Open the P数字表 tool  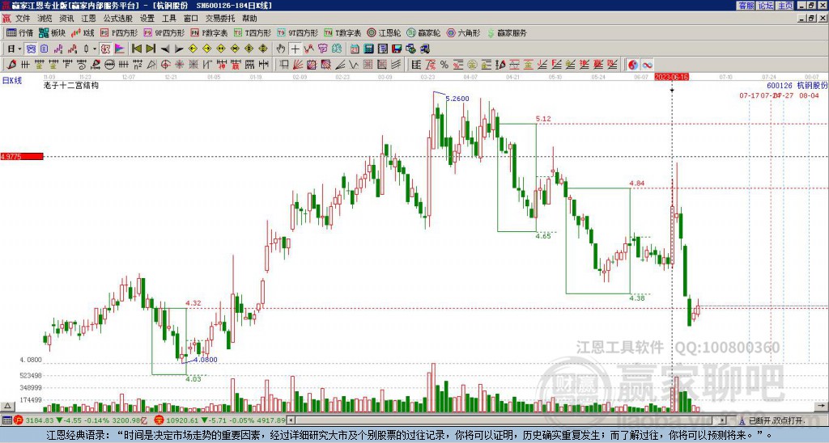pos(209,32)
